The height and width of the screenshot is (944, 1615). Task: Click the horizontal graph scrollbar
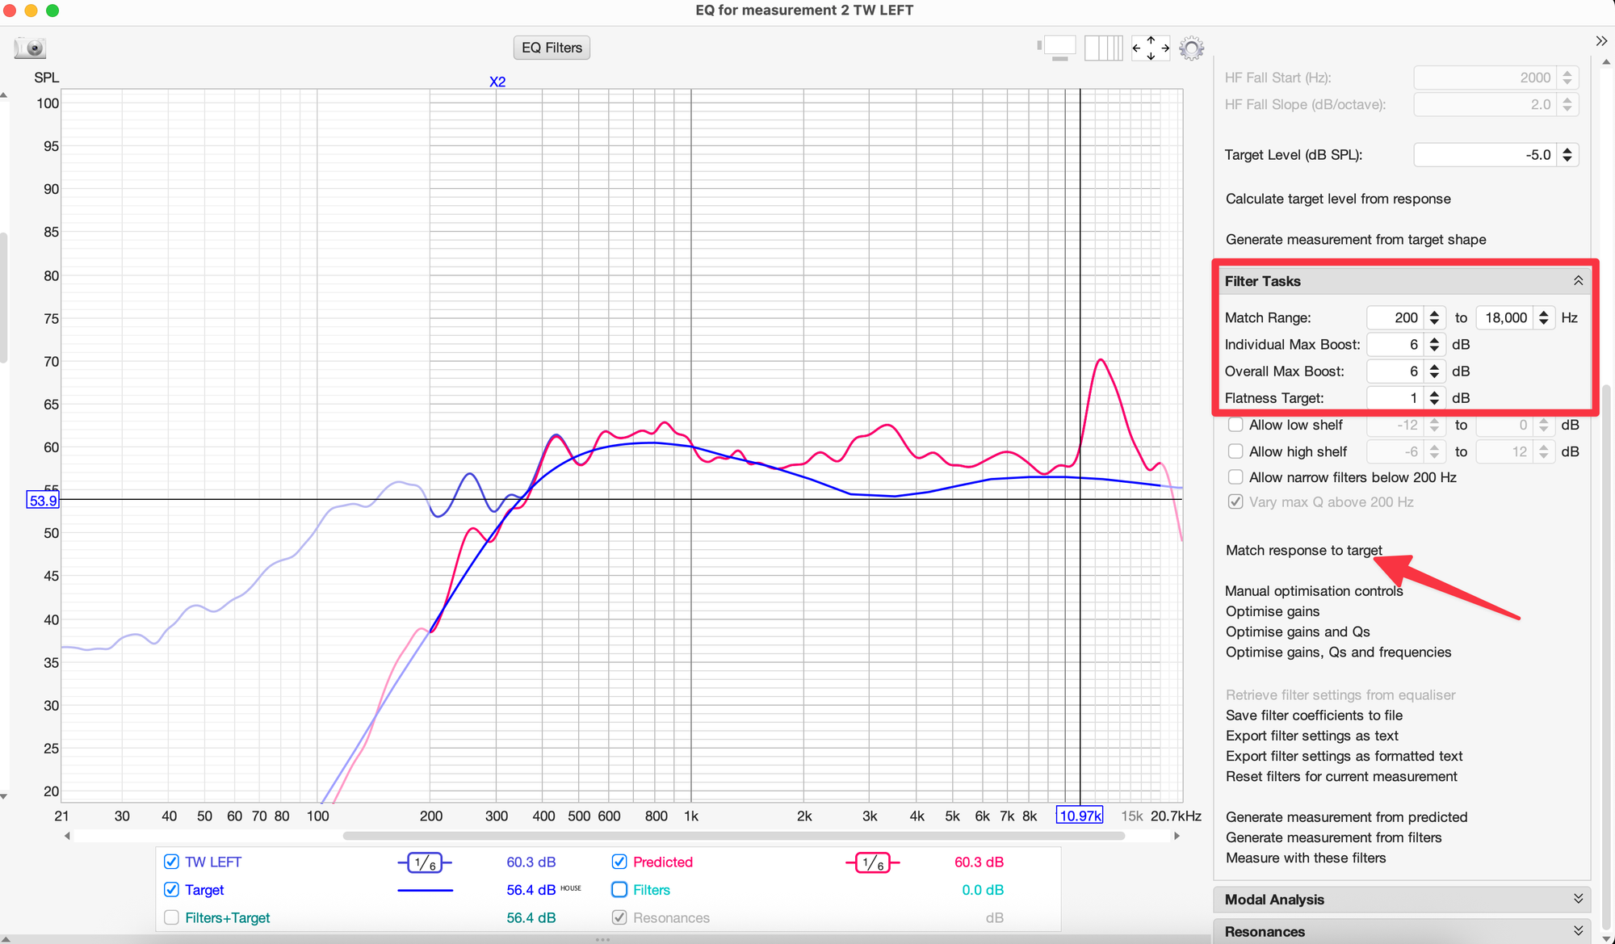pos(733,836)
